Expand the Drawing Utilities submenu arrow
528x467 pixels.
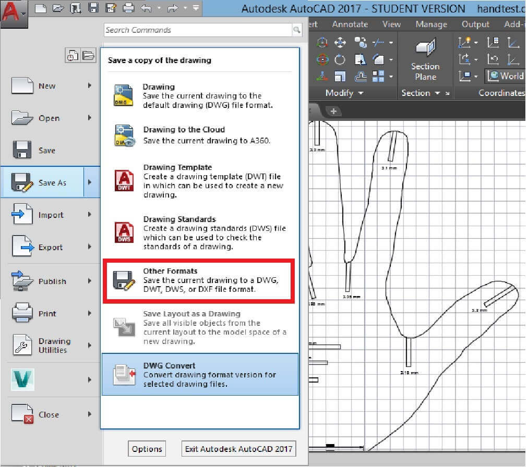(x=90, y=345)
